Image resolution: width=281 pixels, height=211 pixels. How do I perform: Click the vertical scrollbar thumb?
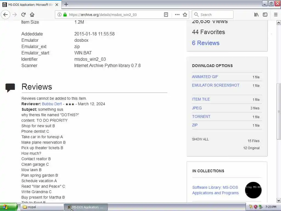279,111
